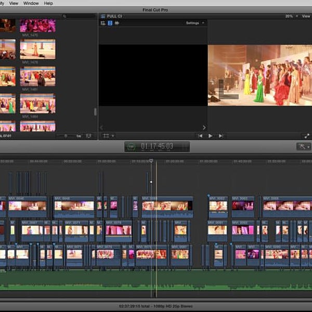This screenshot has width=312, height=312.
Task: Open the tools popup above timeline
Action: [303, 147]
